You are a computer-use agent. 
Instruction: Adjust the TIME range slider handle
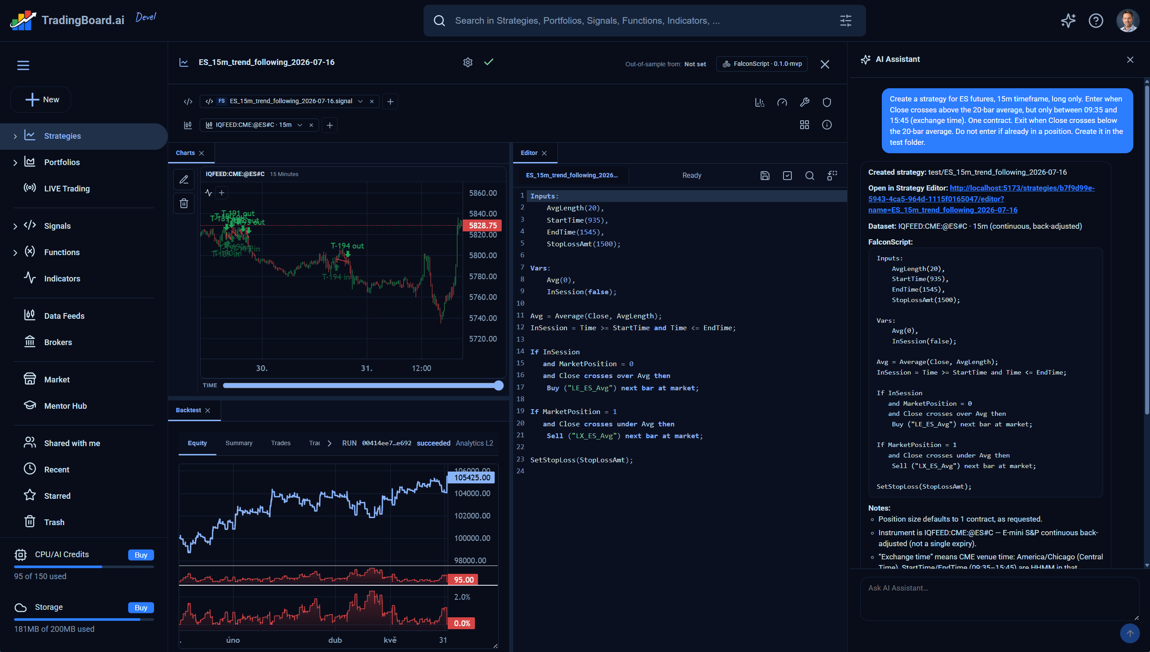coord(499,385)
